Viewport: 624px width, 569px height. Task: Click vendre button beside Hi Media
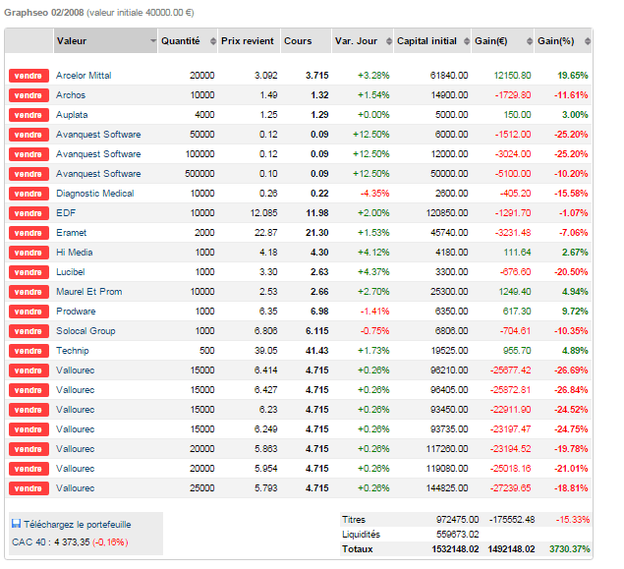point(28,253)
